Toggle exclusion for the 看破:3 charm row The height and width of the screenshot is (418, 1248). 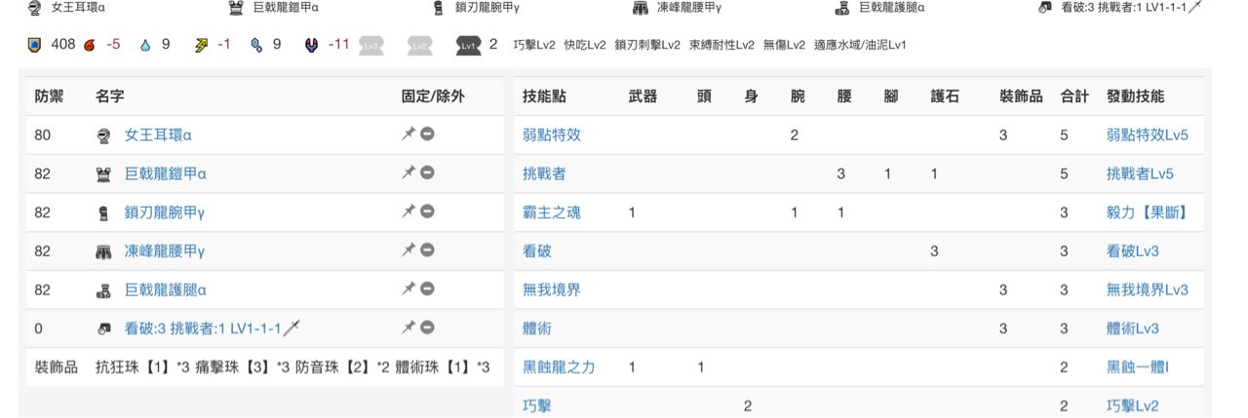tap(427, 328)
